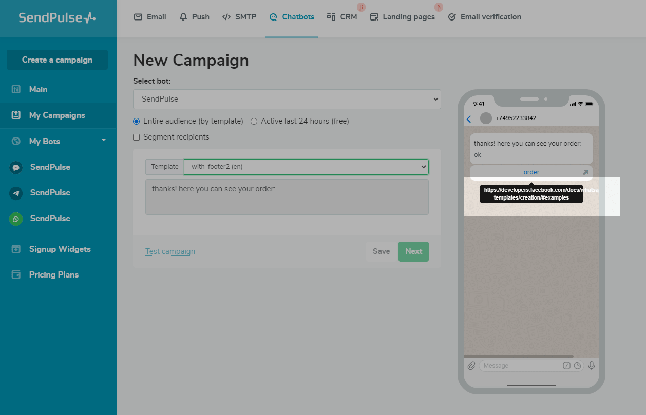Screen dimensions: 646x415
Task: Select the Telegram SendPulse bot
Action: pyautogui.click(x=50, y=192)
